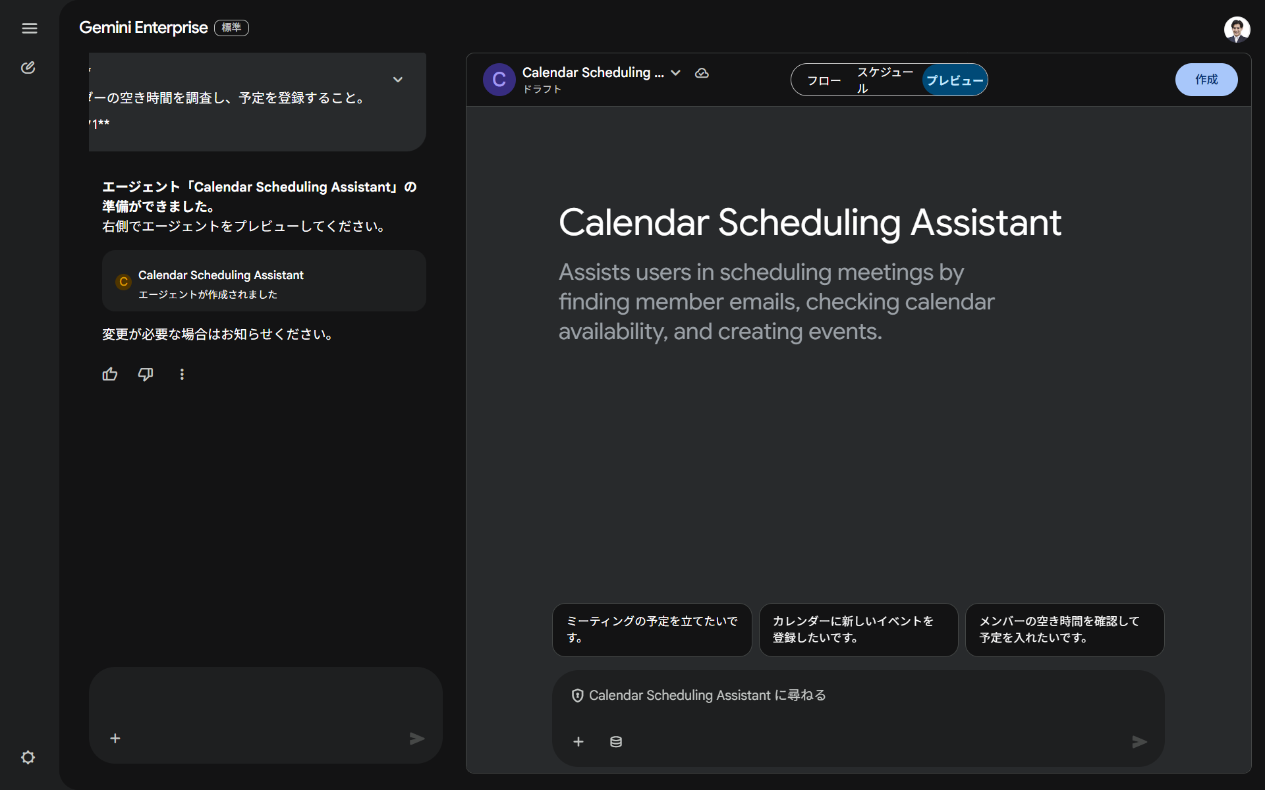Click the prompt text ending 予定を登録すること。
This screenshot has width=1265, height=790.
coord(227,98)
